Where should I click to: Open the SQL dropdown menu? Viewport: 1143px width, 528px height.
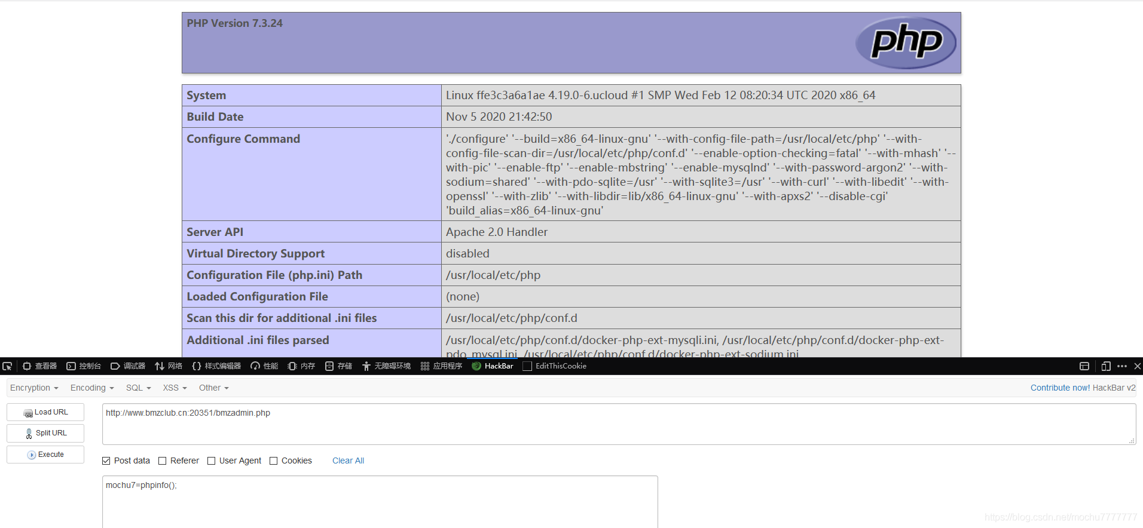pos(139,388)
